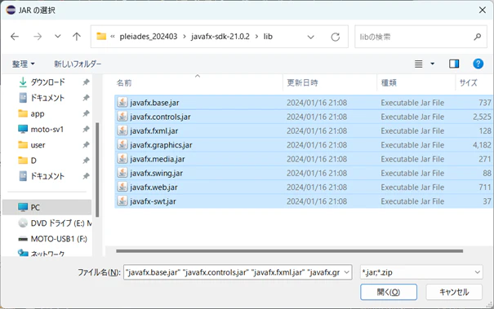Select javafx.fxml.jar file

tap(304, 131)
